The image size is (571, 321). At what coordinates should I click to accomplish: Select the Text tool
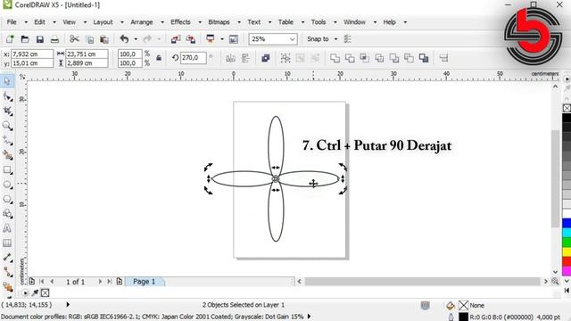coord(7,228)
